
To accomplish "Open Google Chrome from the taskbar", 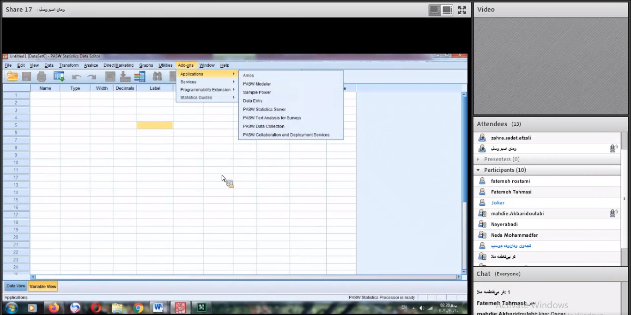I will 138,308.
